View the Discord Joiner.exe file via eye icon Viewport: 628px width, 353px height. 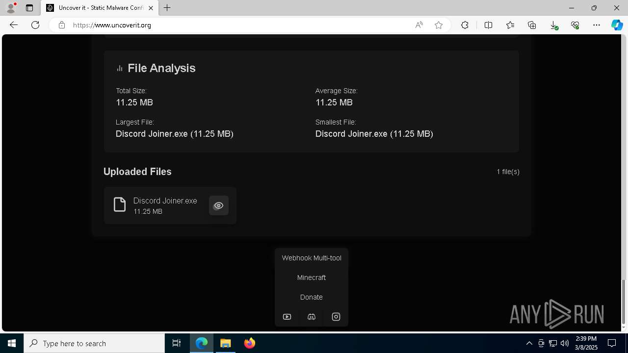[x=219, y=205]
